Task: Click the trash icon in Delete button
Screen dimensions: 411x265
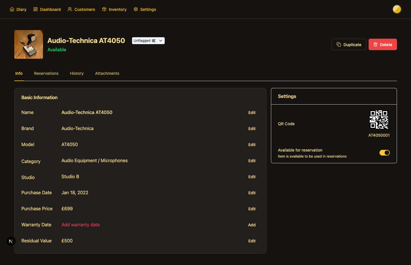Action: pos(375,45)
